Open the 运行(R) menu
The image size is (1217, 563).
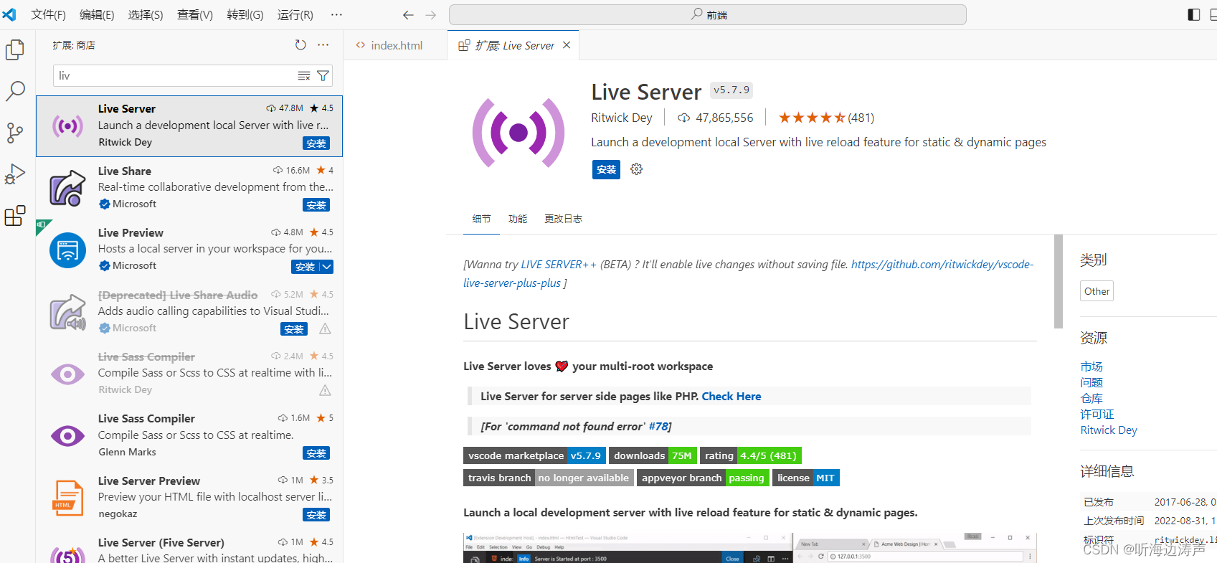(x=295, y=15)
